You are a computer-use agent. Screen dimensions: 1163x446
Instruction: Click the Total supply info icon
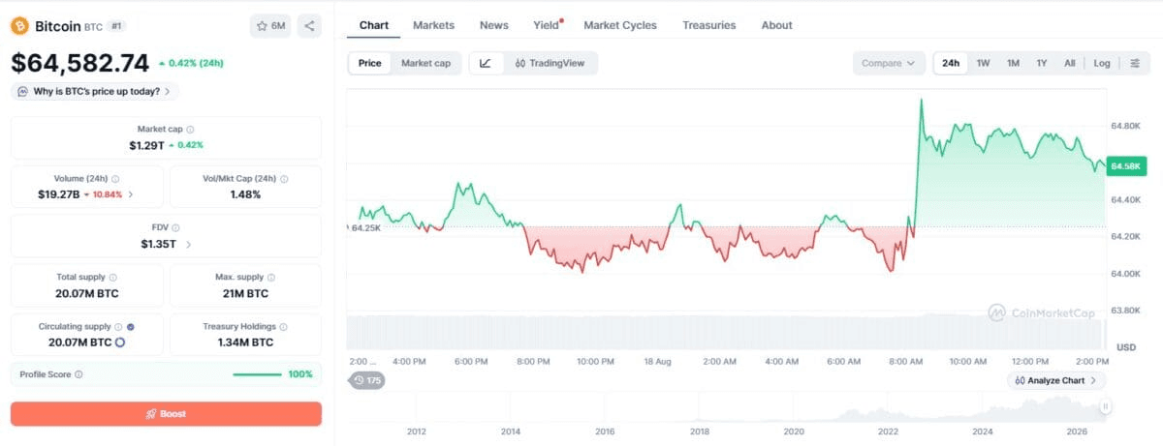tap(113, 278)
